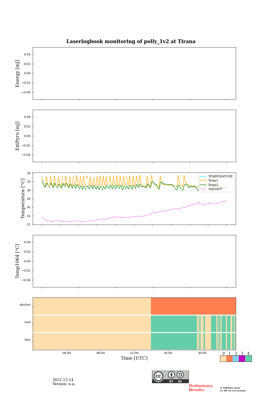Click the 12 tick on the Temperature axis
Screen dimensions: 262x393
pos(29,224)
